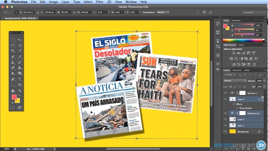Add a Color Balance adjustment
This screenshot has height=151, width=268.
(236, 59)
